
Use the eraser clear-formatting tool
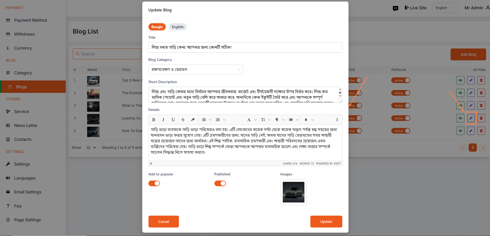pos(193,120)
